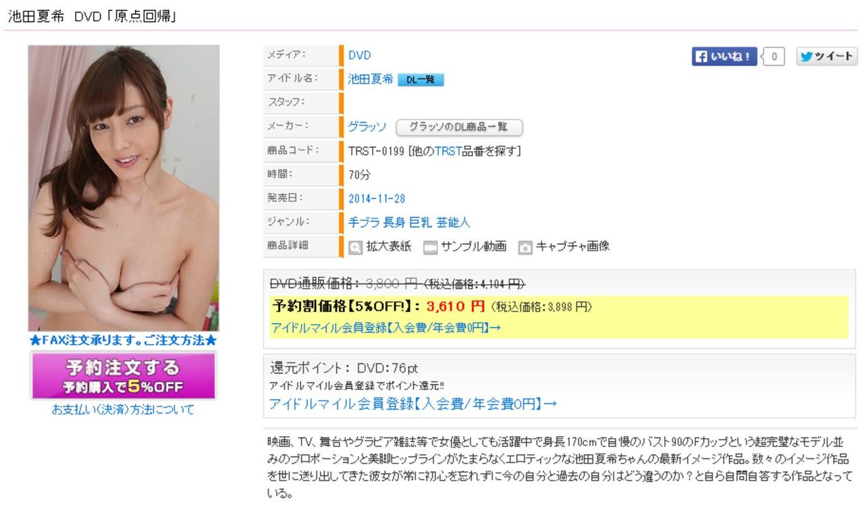
Task: Click the FAX注文承ります order method link
Action: point(123,340)
